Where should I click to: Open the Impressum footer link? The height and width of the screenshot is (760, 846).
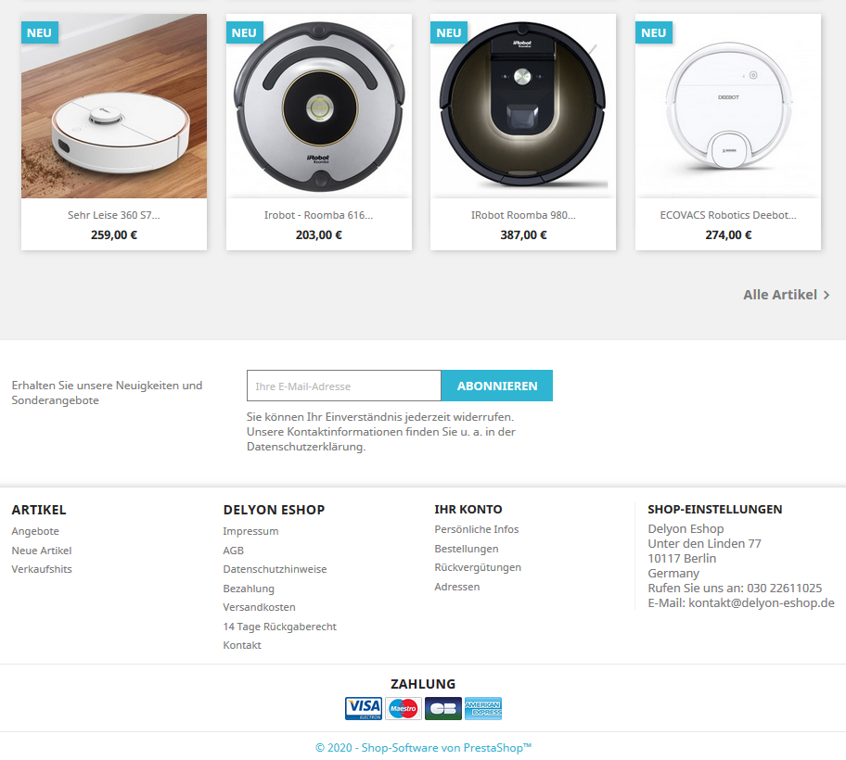tap(250, 531)
